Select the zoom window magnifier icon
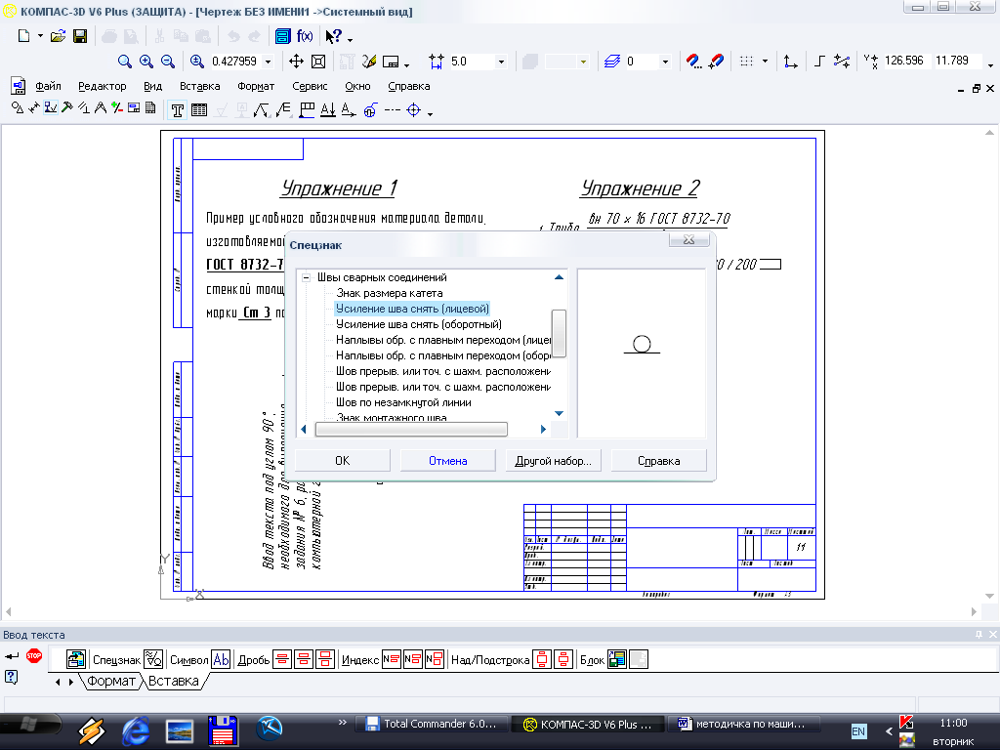Image resolution: width=1000 pixels, height=750 pixels. tap(125, 62)
